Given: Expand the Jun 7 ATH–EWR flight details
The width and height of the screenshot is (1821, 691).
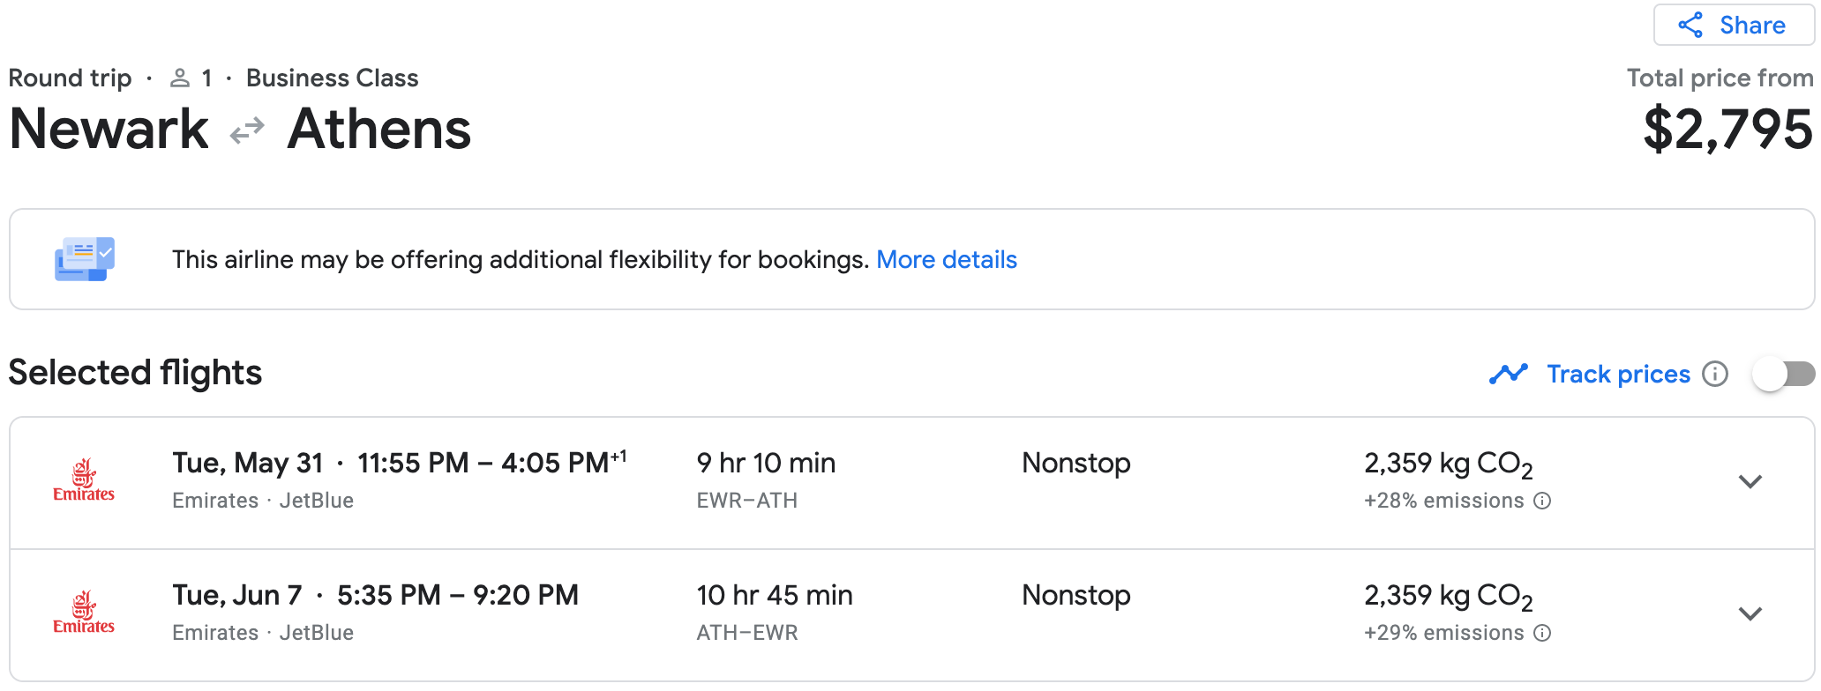Looking at the screenshot, I should (x=1750, y=613).
